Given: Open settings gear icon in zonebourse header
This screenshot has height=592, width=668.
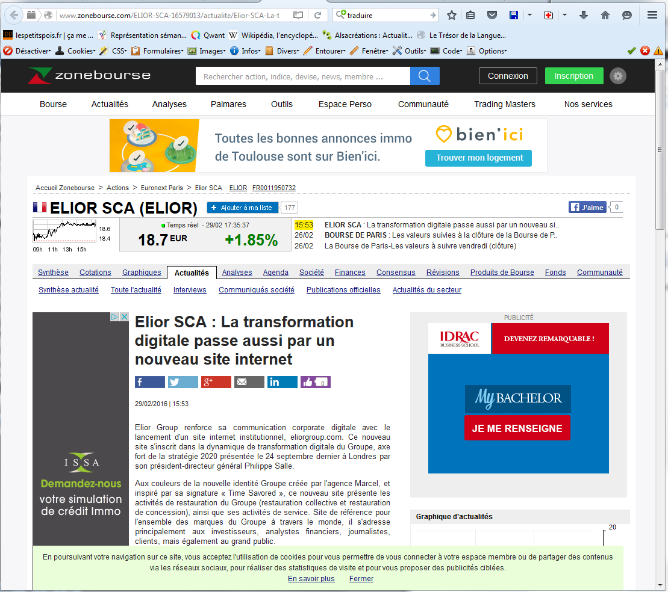Looking at the screenshot, I should [618, 76].
